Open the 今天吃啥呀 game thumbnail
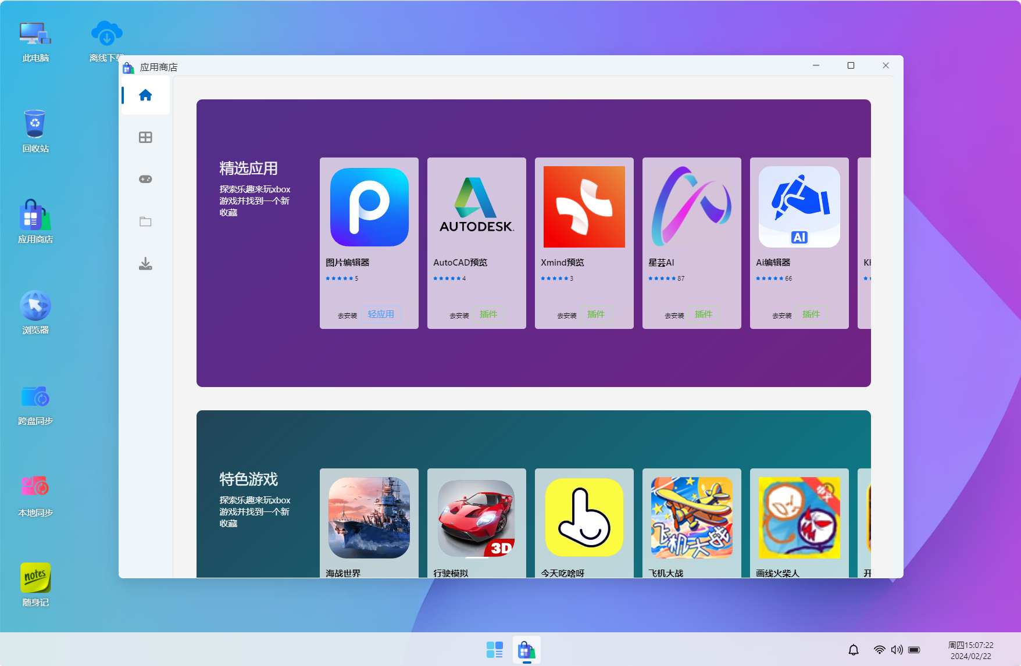1021x666 pixels. [584, 518]
